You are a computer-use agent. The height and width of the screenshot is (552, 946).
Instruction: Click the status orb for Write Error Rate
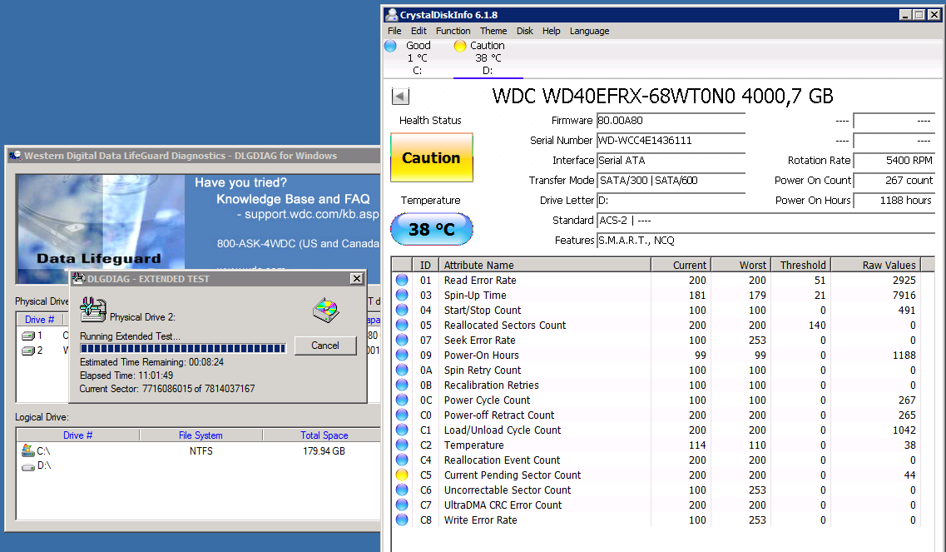tap(402, 520)
